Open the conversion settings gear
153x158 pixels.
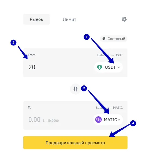click(x=124, y=19)
